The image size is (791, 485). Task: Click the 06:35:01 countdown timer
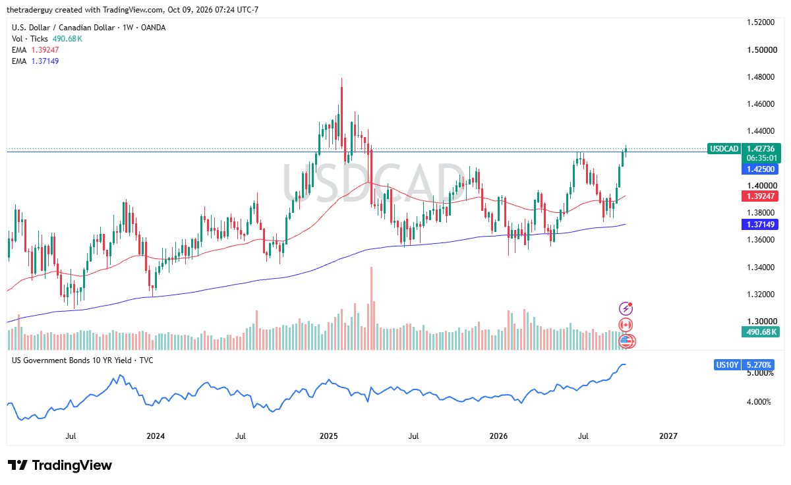coord(762,158)
